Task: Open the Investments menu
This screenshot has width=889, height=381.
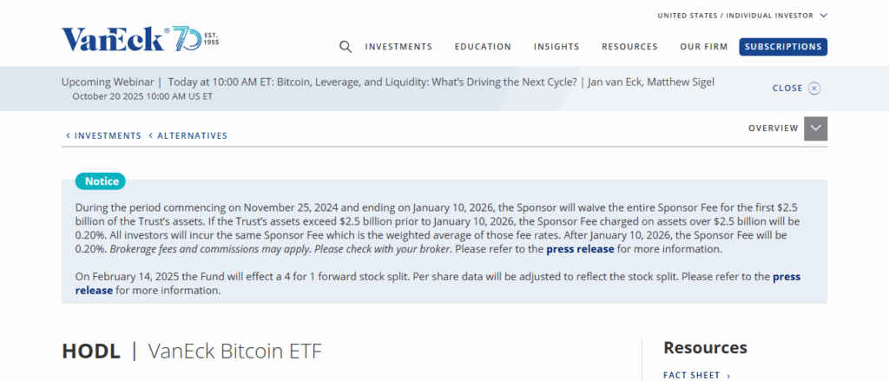Action: coord(398,47)
